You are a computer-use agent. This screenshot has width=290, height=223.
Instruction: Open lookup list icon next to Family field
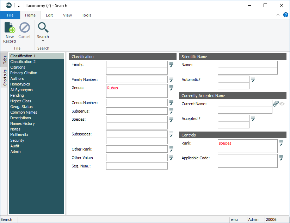(x=171, y=64)
